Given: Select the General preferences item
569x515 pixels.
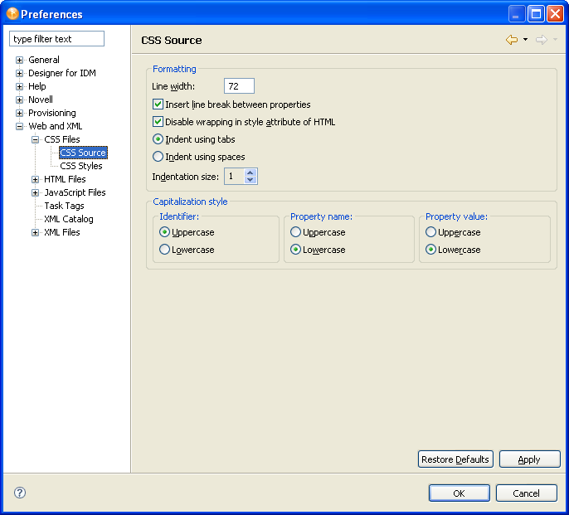Looking at the screenshot, I should (x=44, y=60).
